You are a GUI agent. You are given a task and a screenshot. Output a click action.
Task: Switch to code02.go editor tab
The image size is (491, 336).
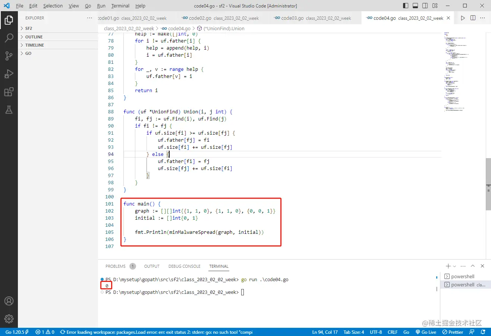(x=223, y=18)
